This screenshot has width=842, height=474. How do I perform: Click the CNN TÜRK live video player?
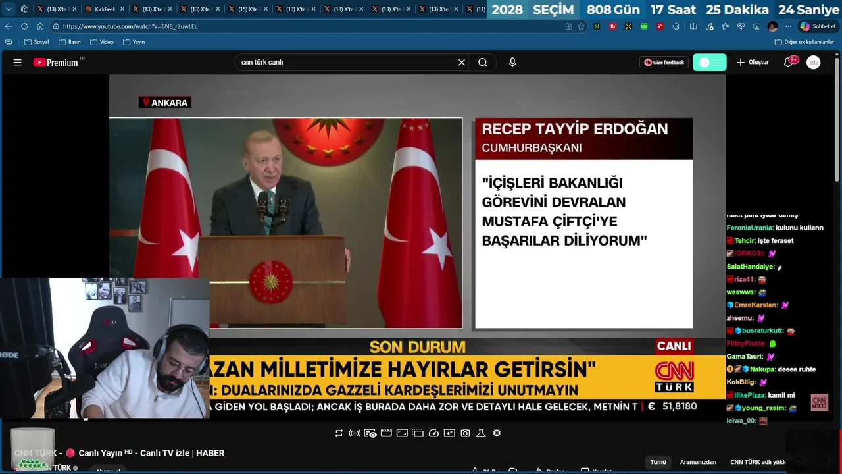tap(417, 247)
